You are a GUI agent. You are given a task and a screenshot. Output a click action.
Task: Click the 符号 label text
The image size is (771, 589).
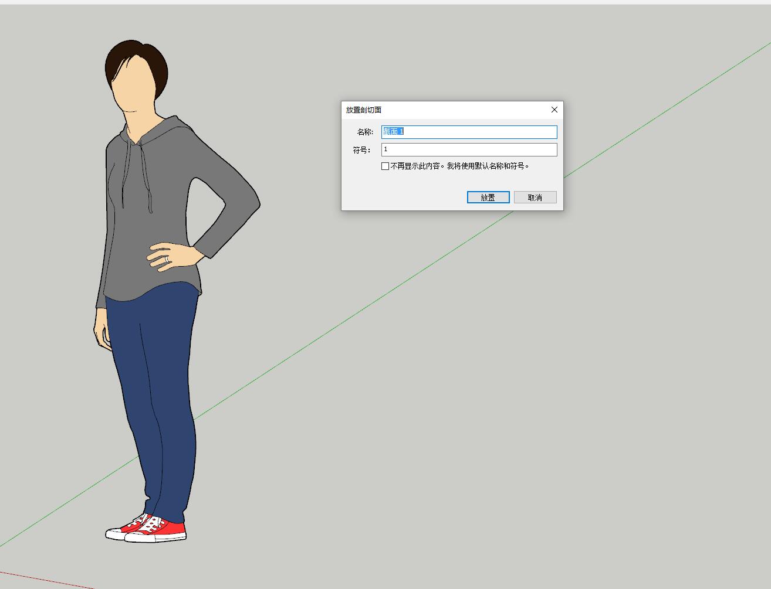tap(361, 150)
